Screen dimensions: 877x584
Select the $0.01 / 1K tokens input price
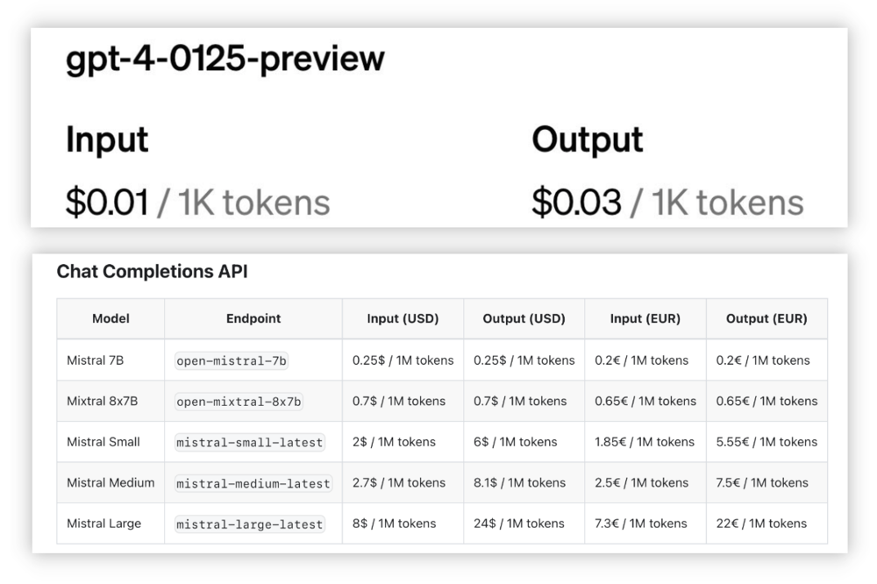(197, 202)
